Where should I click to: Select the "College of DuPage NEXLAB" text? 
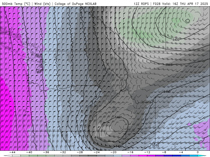click(75, 4)
